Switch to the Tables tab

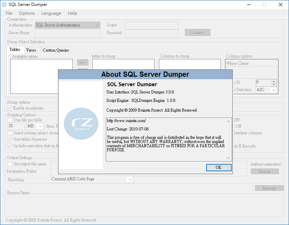[15, 49]
